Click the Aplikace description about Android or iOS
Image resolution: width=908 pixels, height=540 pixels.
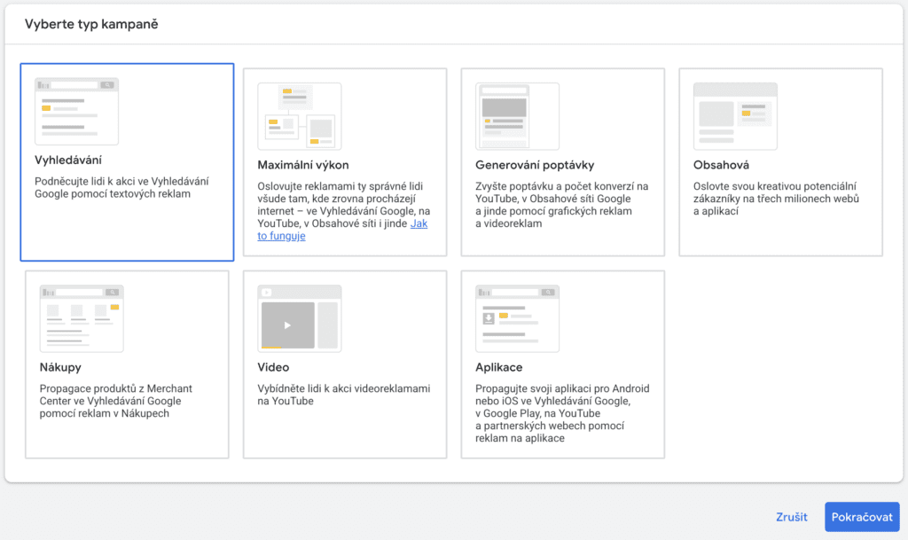pyautogui.click(x=562, y=413)
